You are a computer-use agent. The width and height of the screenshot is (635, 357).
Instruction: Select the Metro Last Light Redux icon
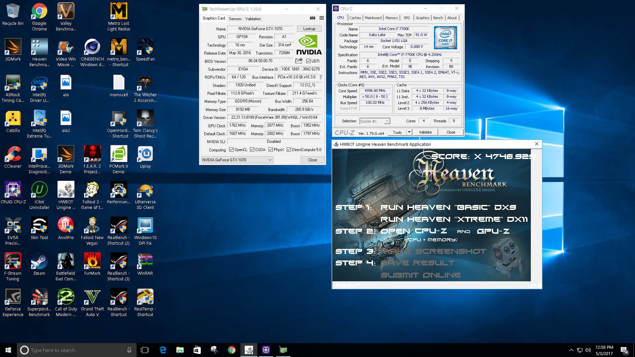pyautogui.click(x=119, y=17)
